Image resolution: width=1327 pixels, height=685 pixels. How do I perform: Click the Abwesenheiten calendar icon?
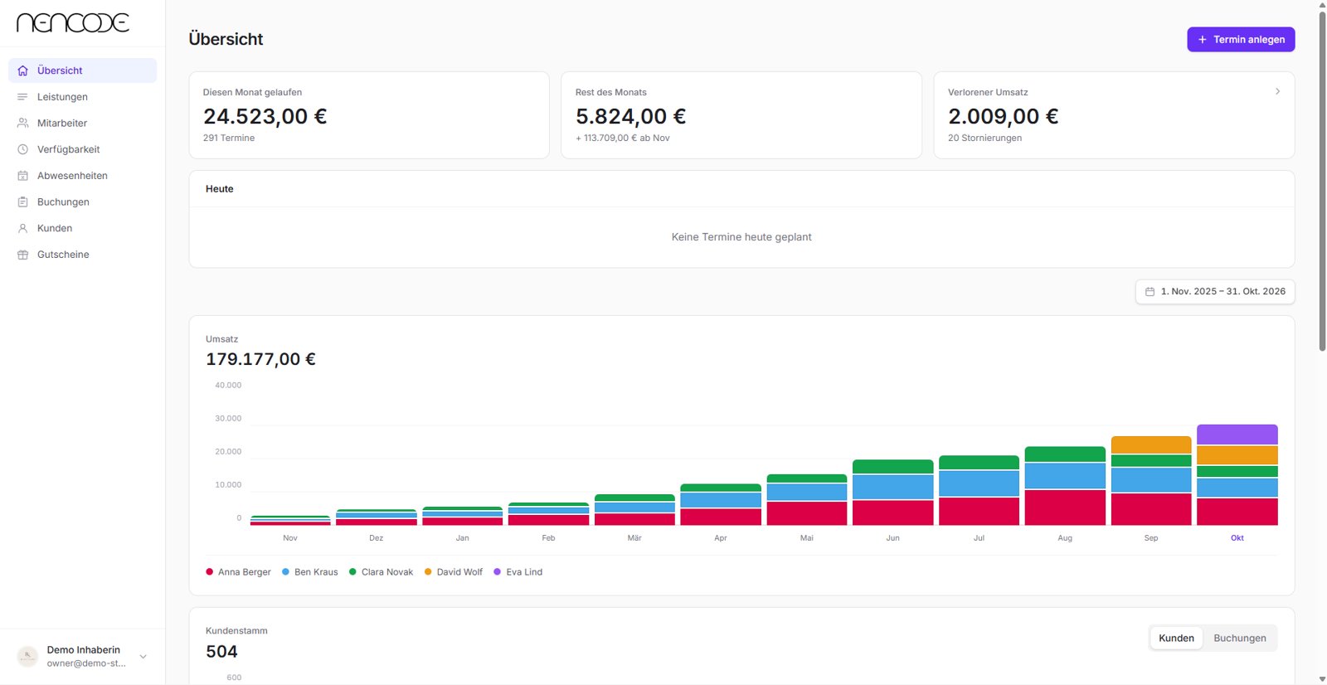pyautogui.click(x=23, y=176)
